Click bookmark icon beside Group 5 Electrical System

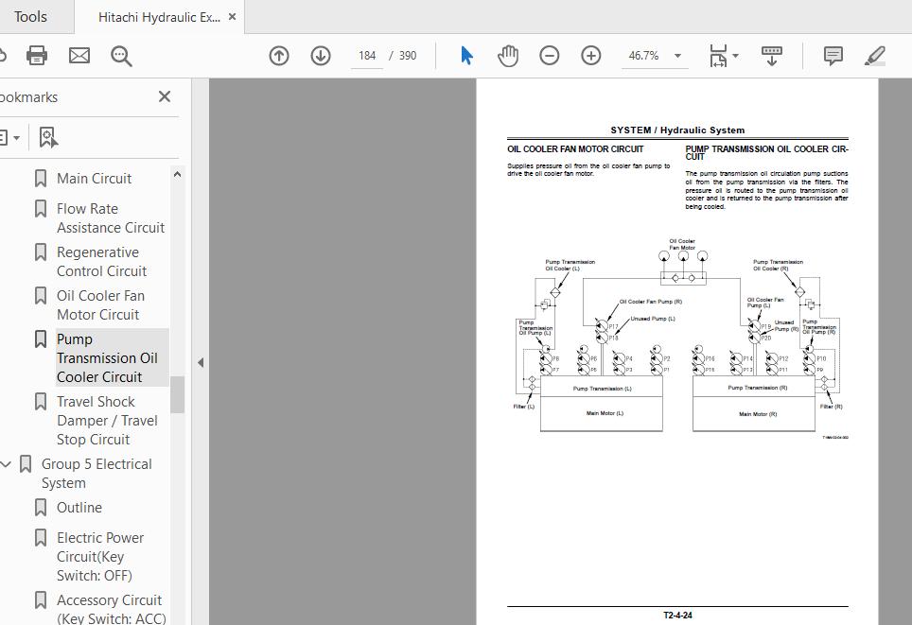click(x=25, y=464)
